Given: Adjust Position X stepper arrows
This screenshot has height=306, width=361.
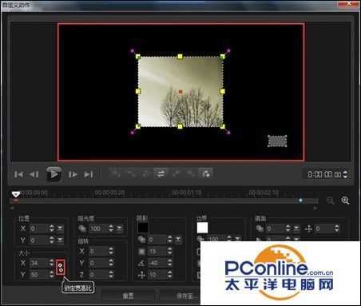Looking at the screenshot, I should tap(52, 229).
